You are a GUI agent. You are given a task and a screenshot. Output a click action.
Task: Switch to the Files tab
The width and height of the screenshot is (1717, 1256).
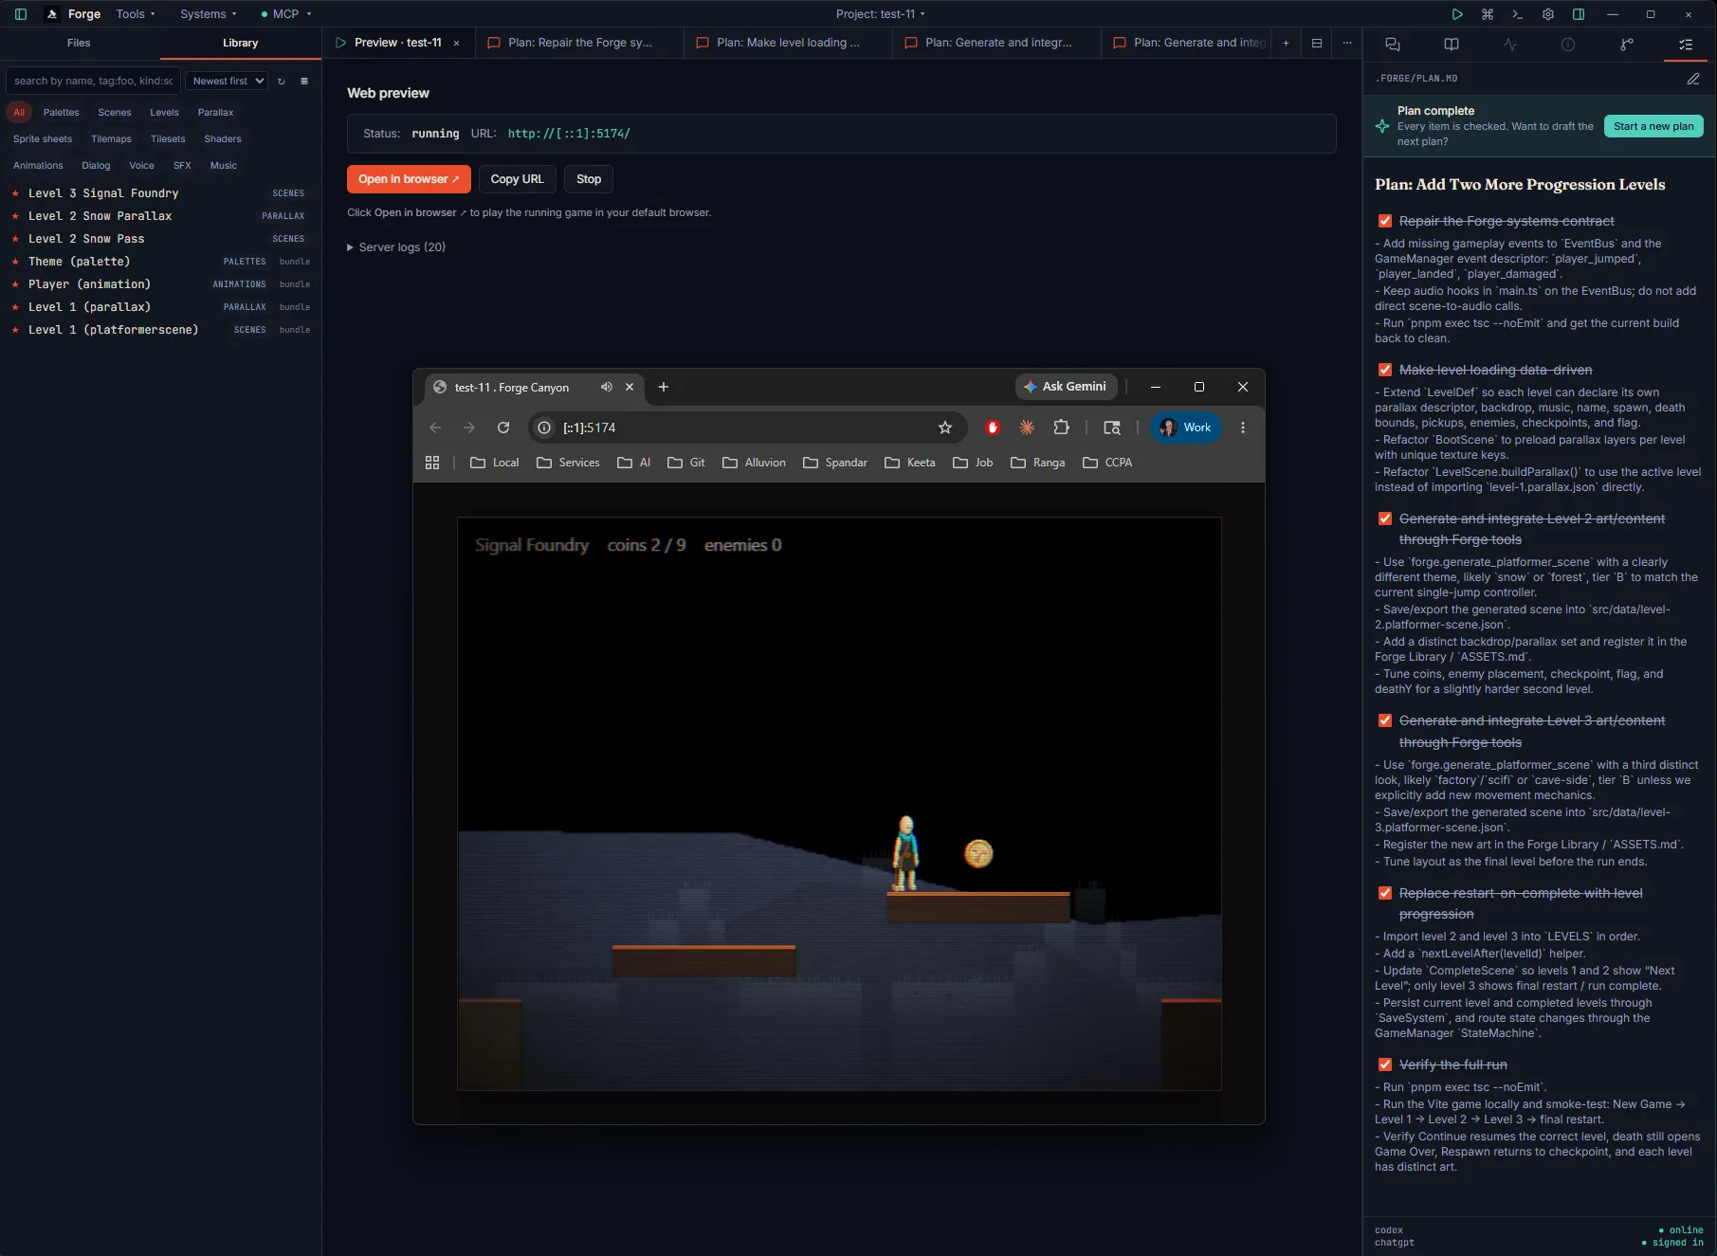coord(79,43)
